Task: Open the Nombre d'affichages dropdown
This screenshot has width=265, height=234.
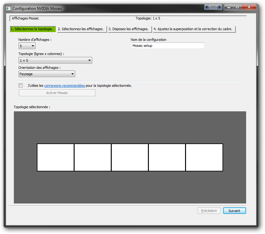Action: click(27, 46)
